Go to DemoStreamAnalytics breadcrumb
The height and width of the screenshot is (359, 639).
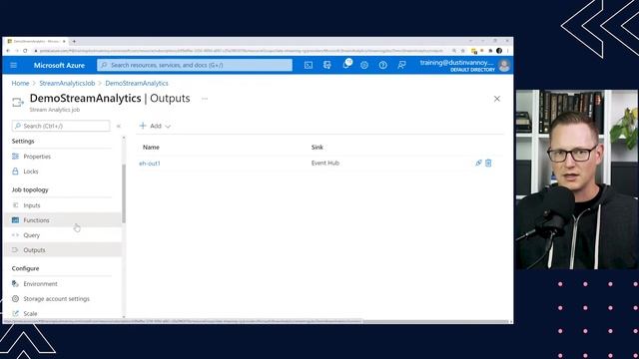click(137, 83)
